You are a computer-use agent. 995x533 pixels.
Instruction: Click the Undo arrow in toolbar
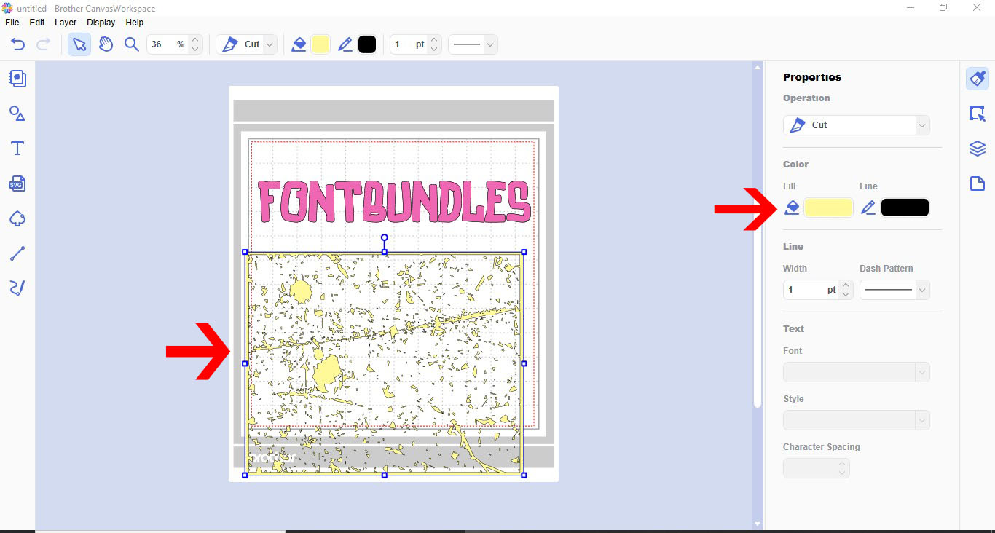pyautogui.click(x=18, y=44)
